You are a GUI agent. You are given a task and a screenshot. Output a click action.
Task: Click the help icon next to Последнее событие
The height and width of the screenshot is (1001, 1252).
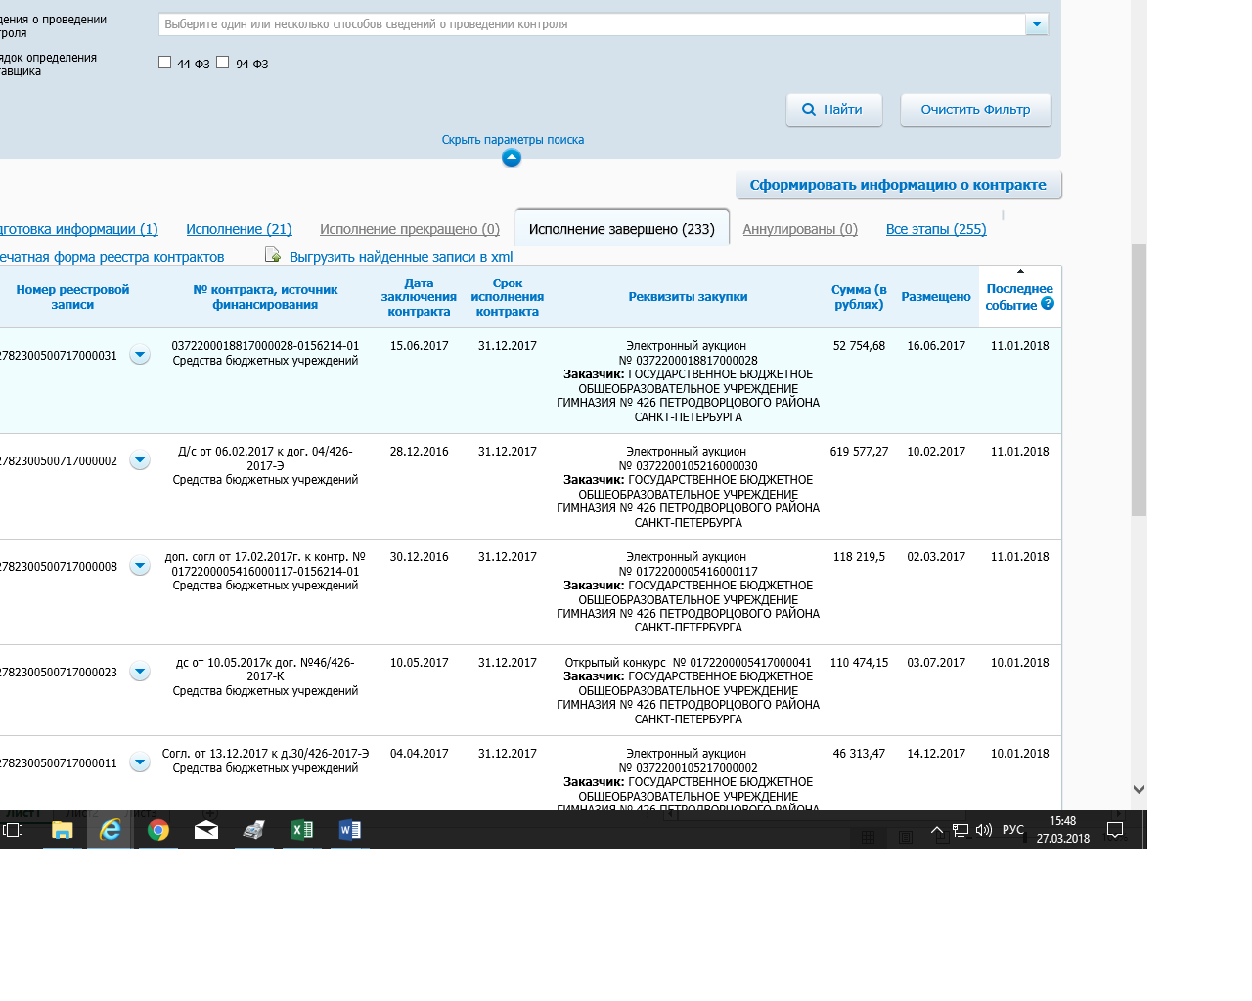(x=1048, y=304)
